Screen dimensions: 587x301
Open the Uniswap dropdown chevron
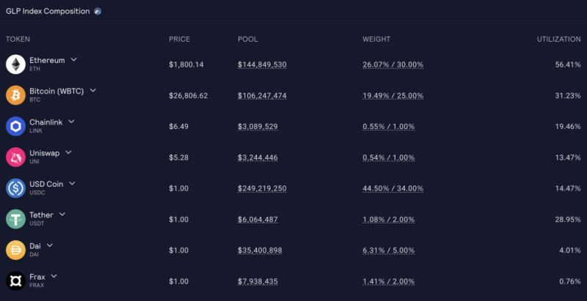pyautogui.click(x=68, y=152)
